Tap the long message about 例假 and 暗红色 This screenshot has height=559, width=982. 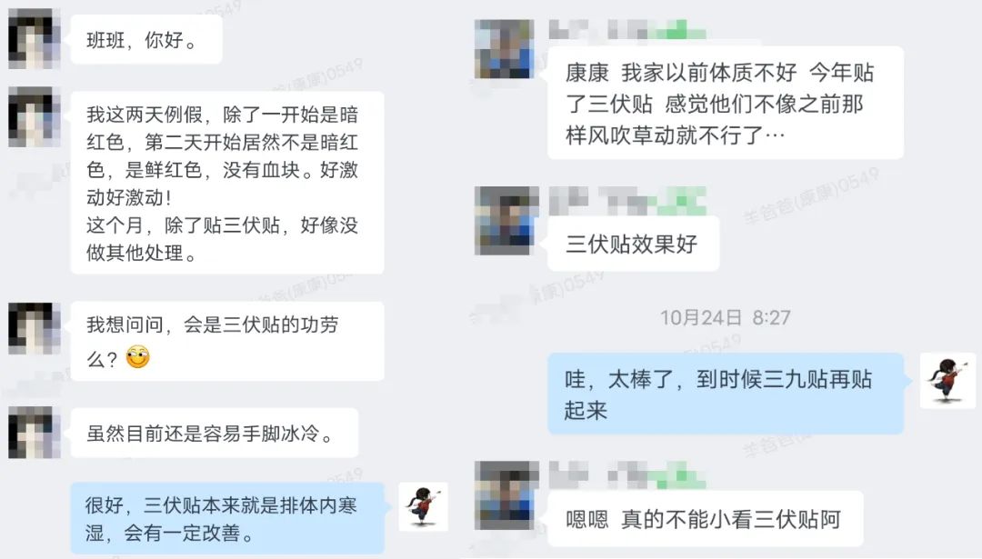point(227,183)
